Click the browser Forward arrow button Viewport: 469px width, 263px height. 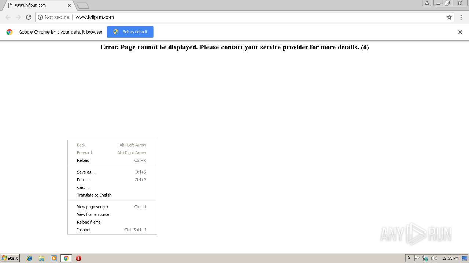[x=18, y=17]
